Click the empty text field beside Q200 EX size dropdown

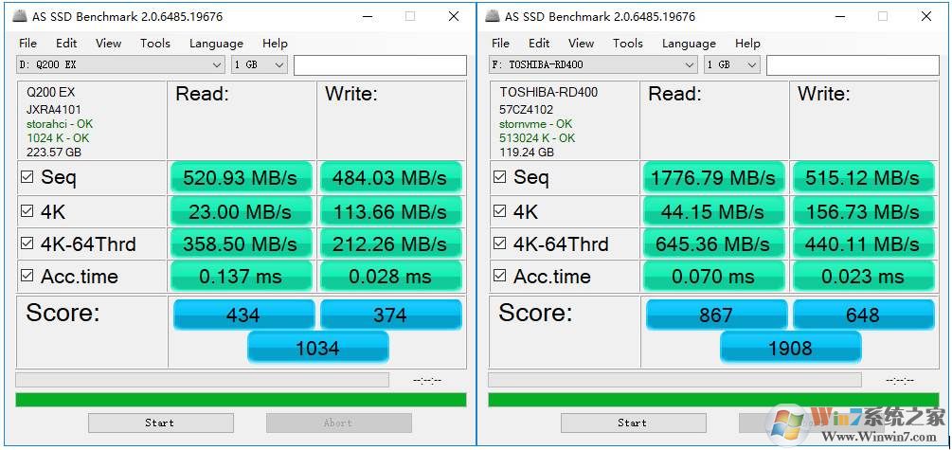pos(380,65)
